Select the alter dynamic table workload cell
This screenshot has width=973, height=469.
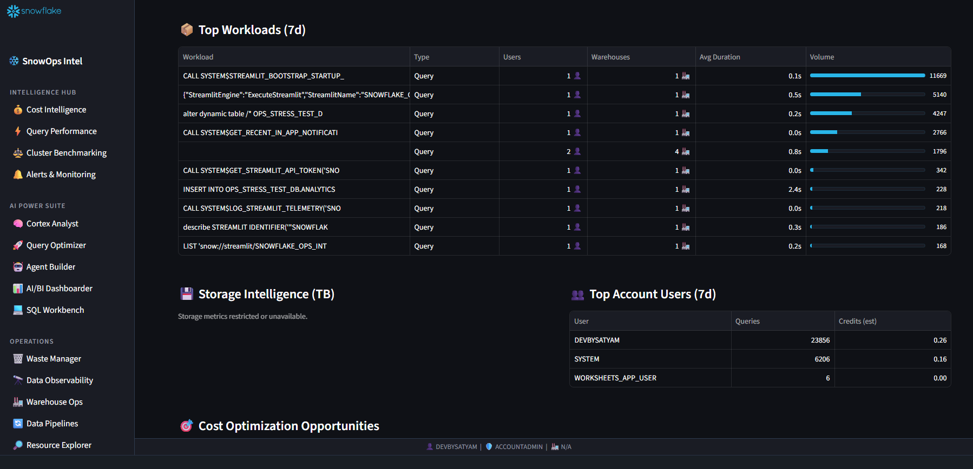point(294,113)
